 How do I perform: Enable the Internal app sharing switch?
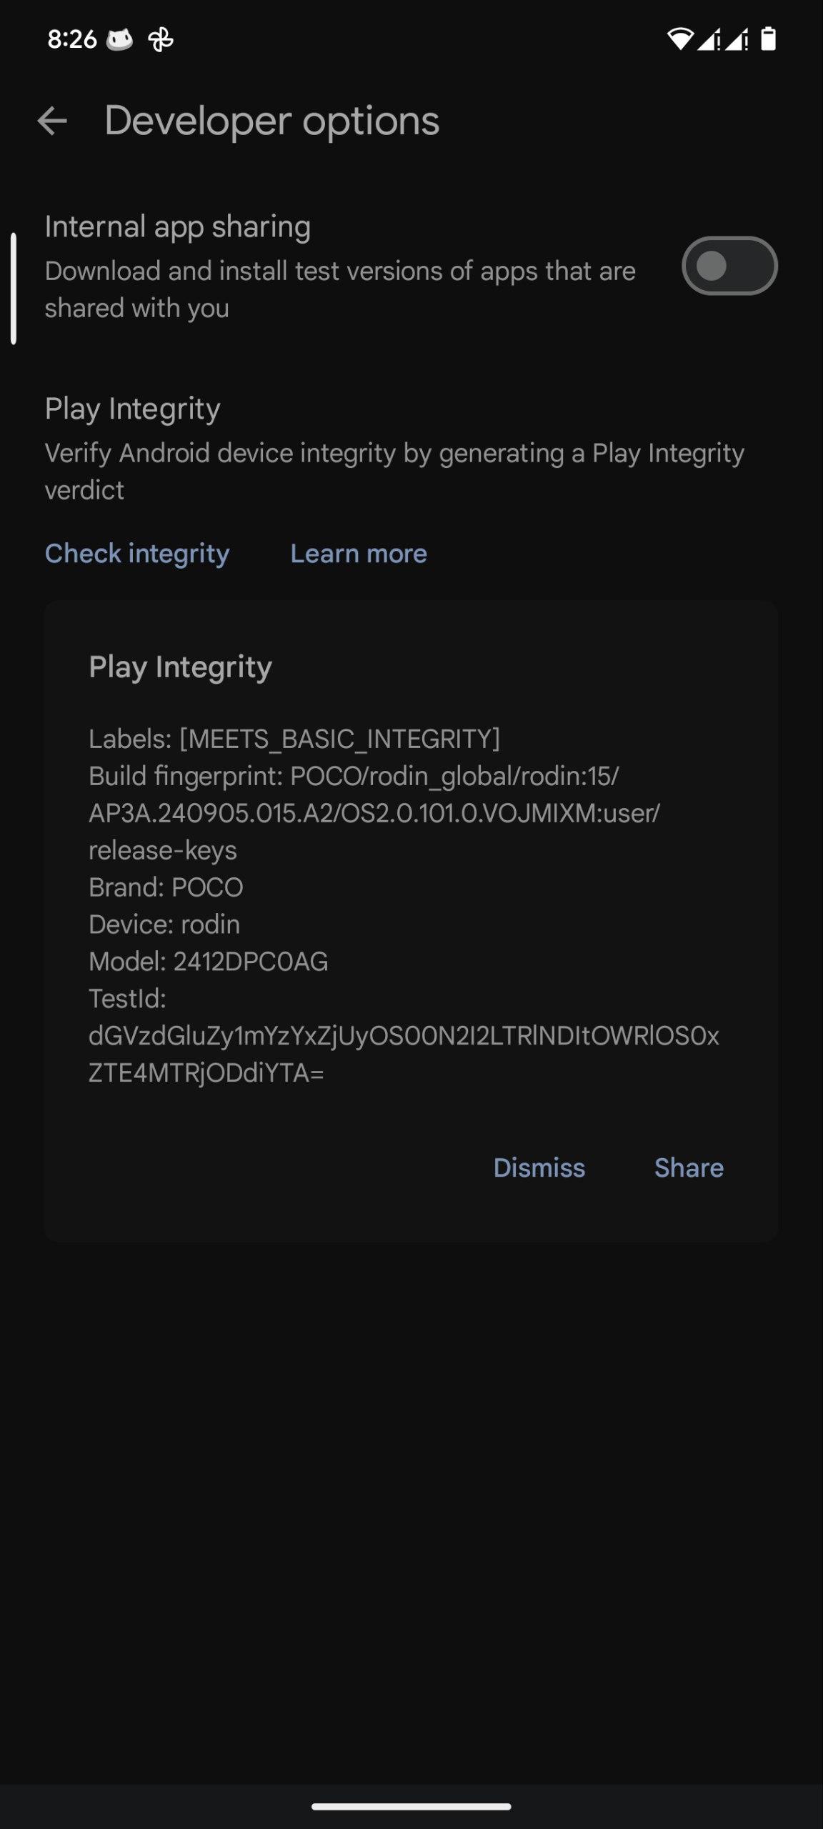pos(729,266)
